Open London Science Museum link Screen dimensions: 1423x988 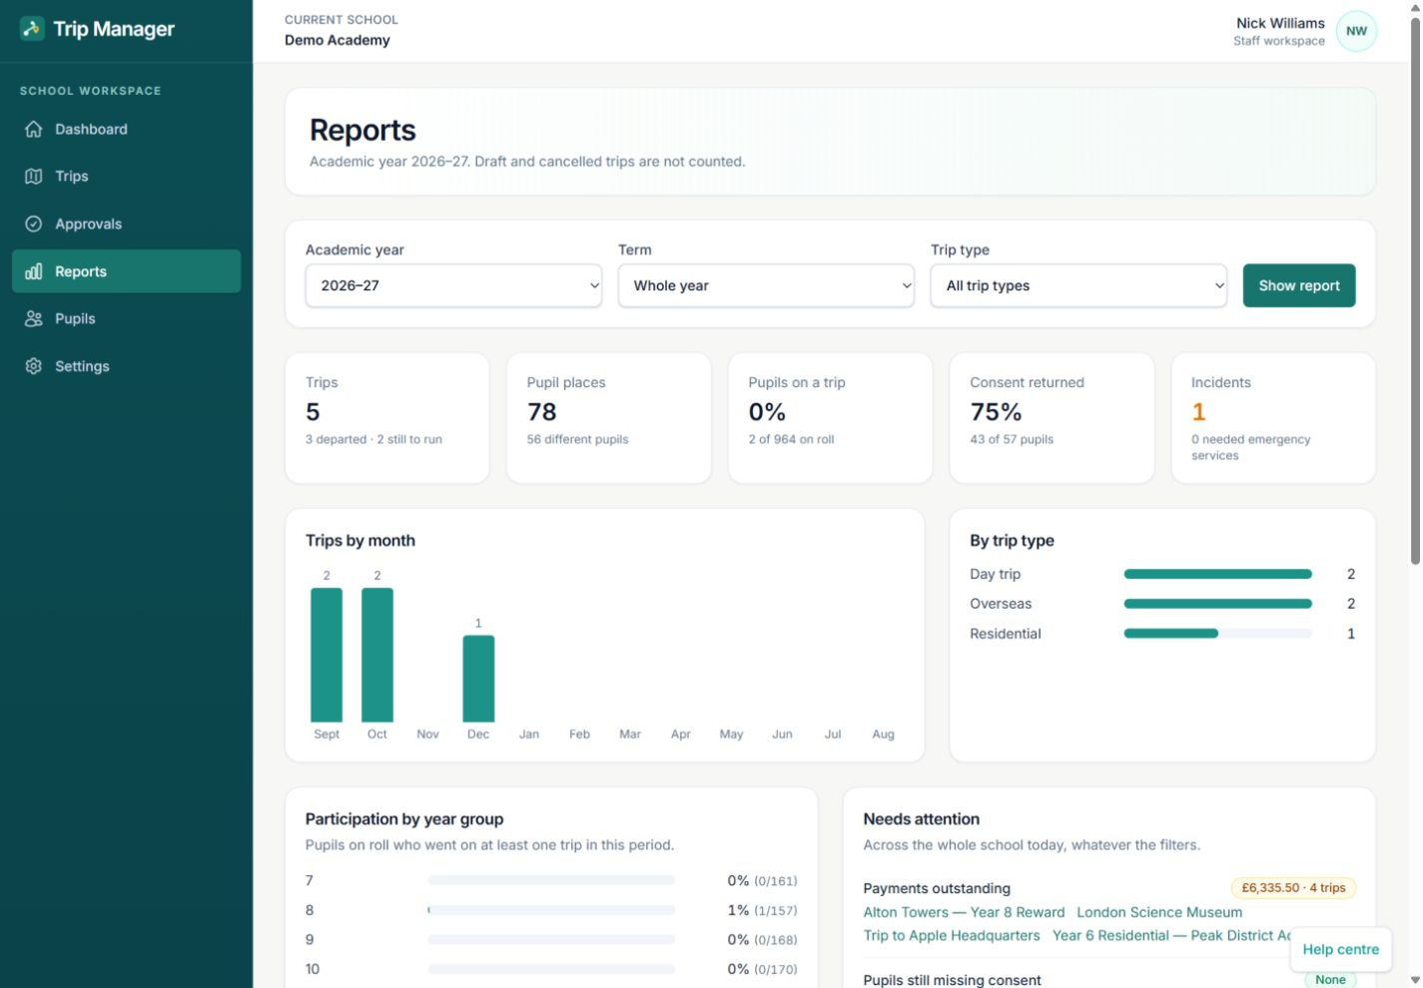click(x=1159, y=912)
